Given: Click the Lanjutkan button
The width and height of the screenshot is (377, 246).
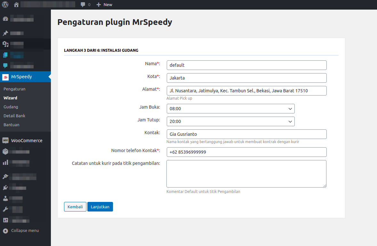Looking at the screenshot, I should (x=100, y=207).
